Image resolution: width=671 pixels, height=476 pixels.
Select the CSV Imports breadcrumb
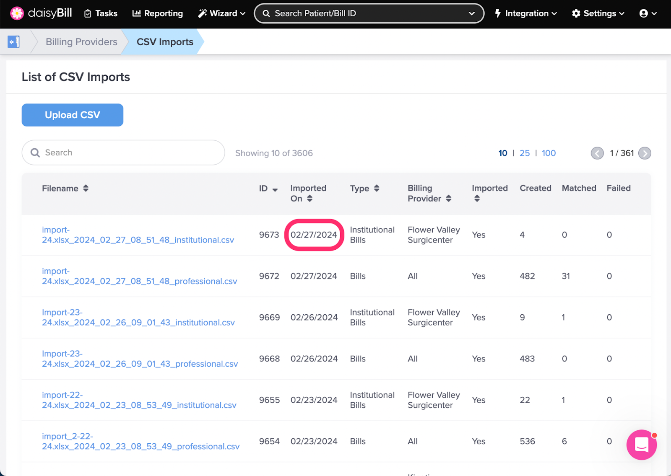click(165, 42)
